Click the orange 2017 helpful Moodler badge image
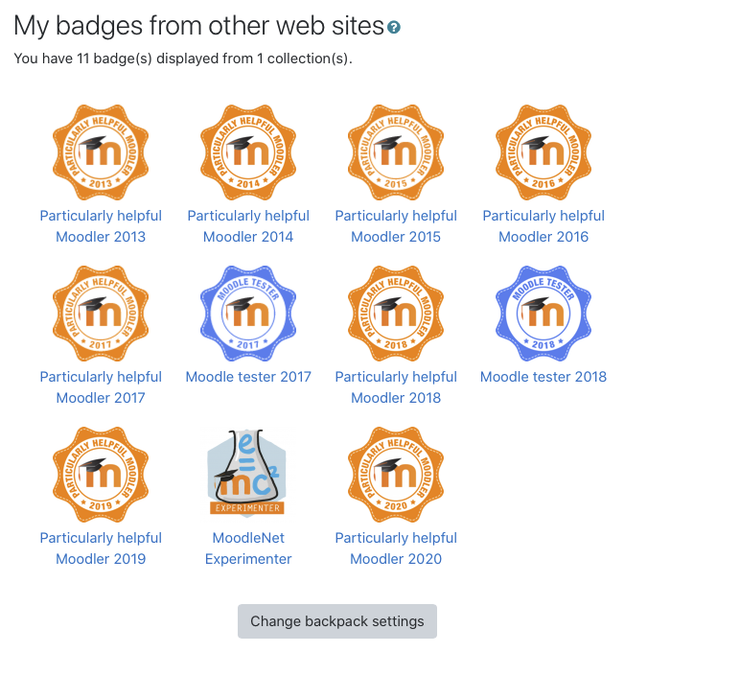The height and width of the screenshot is (676, 740). 101,314
